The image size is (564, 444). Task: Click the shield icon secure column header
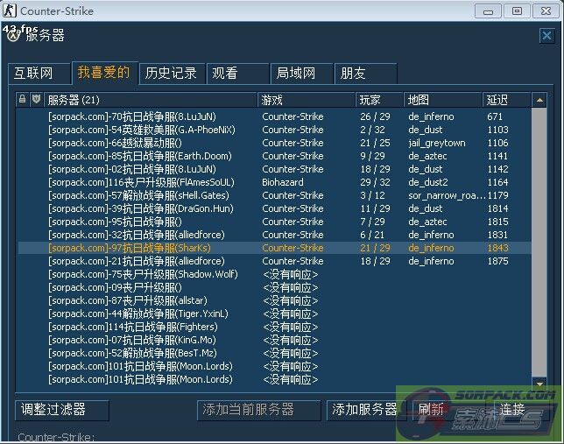36,100
